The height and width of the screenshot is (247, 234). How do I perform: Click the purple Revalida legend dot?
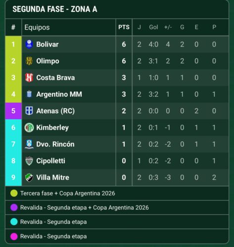click(14, 207)
